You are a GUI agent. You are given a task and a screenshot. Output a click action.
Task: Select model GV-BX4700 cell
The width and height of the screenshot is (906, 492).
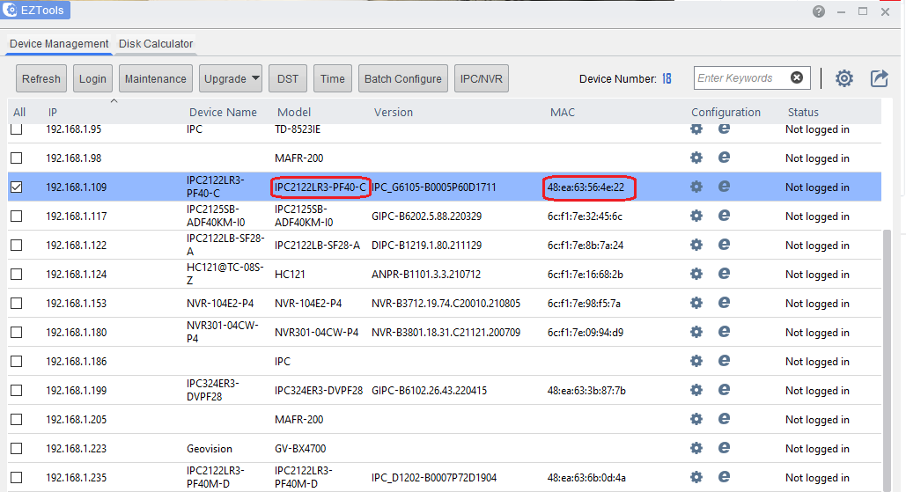coord(300,449)
